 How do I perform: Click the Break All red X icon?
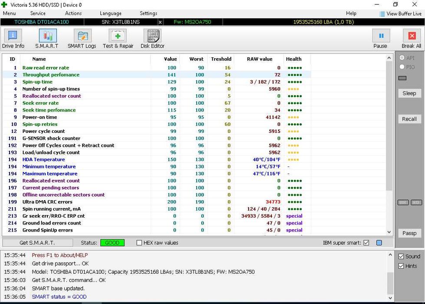click(x=412, y=36)
